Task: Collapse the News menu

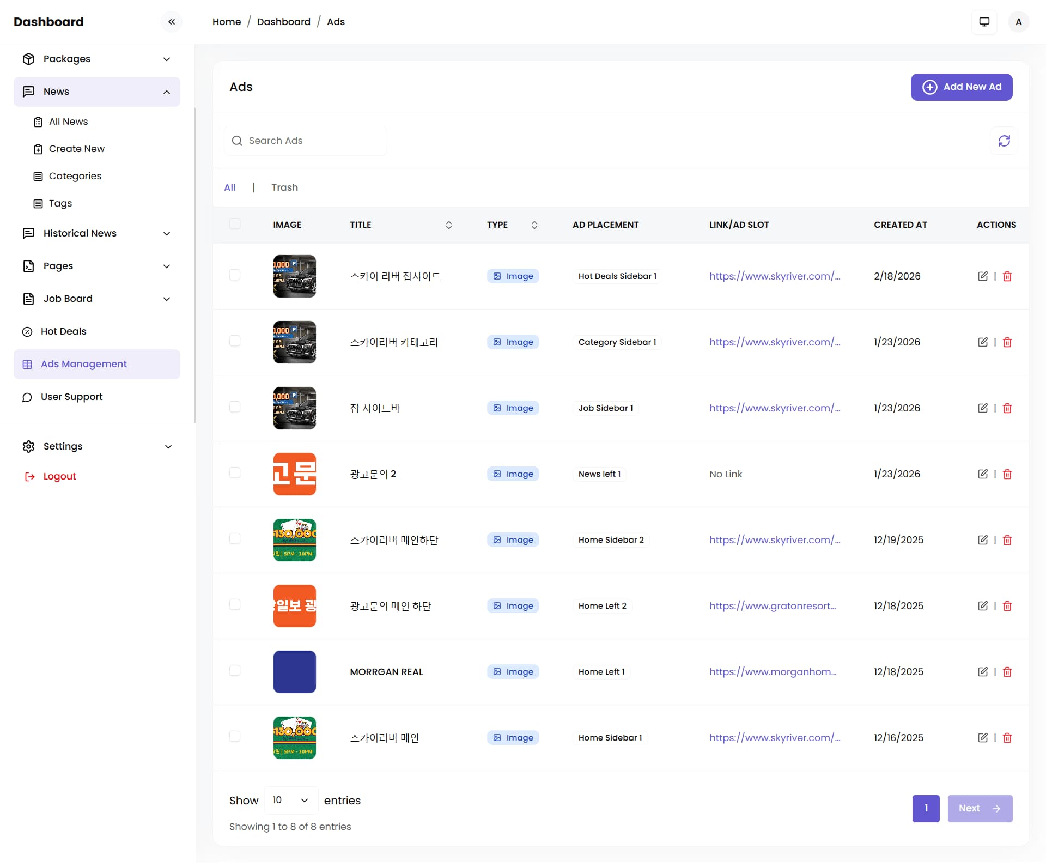Action: click(97, 92)
